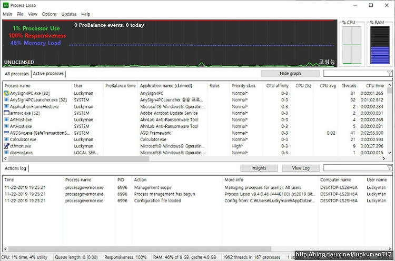This screenshot has width=395, height=261.
Task: Sort by CPU affinity column header
Action: tap(276, 86)
